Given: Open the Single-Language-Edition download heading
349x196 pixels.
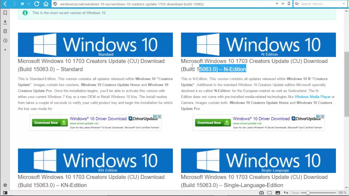Looking at the screenshot, I should [254, 181].
